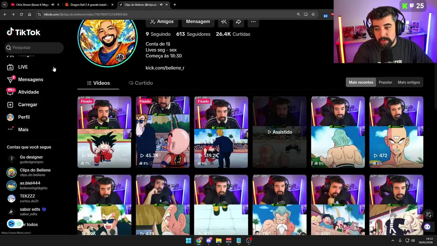This screenshot has height=246, width=437.
Task: Open the 613 Seguidores list
Action: pyautogui.click(x=193, y=34)
